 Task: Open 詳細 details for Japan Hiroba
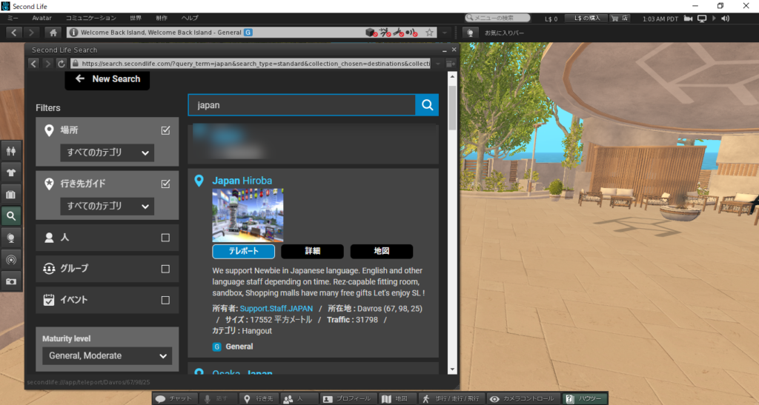coord(312,251)
